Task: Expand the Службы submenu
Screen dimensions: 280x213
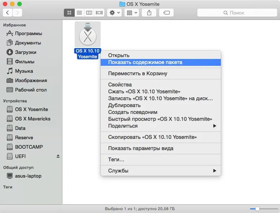Action: coord(161,171)
